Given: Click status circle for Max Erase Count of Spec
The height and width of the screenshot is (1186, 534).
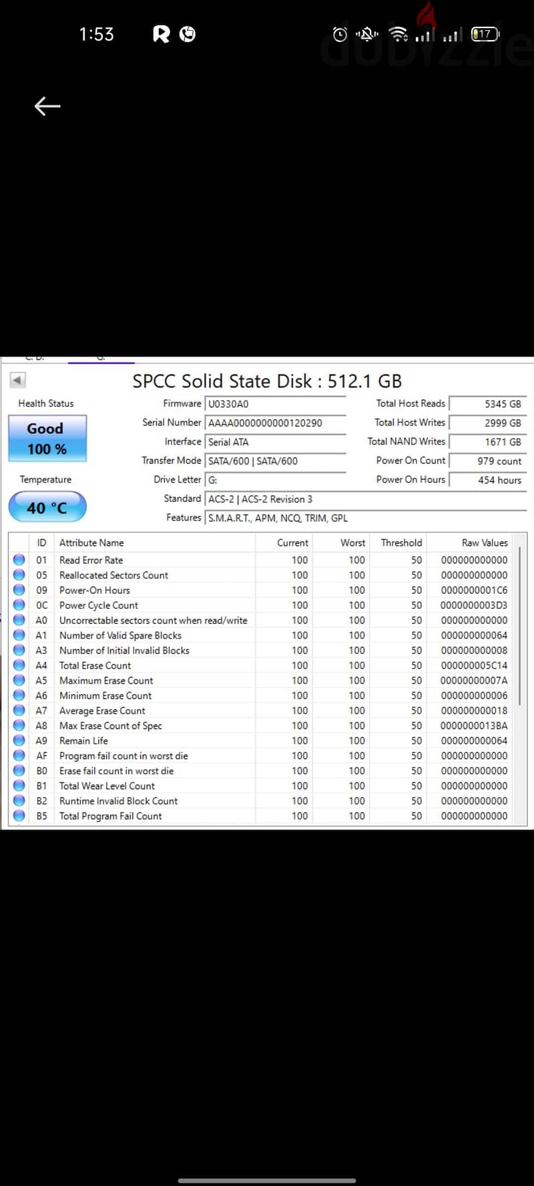Looking at the screenshot, I should [x=19, y=725].
